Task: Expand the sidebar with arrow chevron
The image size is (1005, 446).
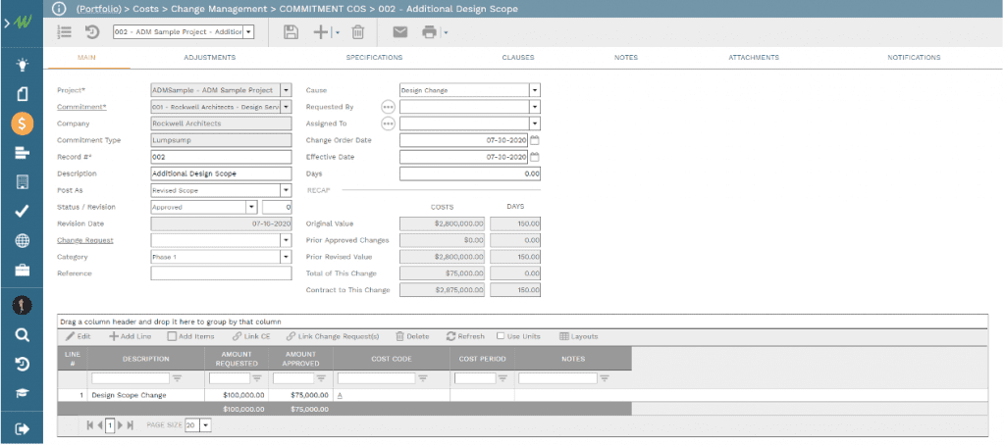Action: (7, 24)
